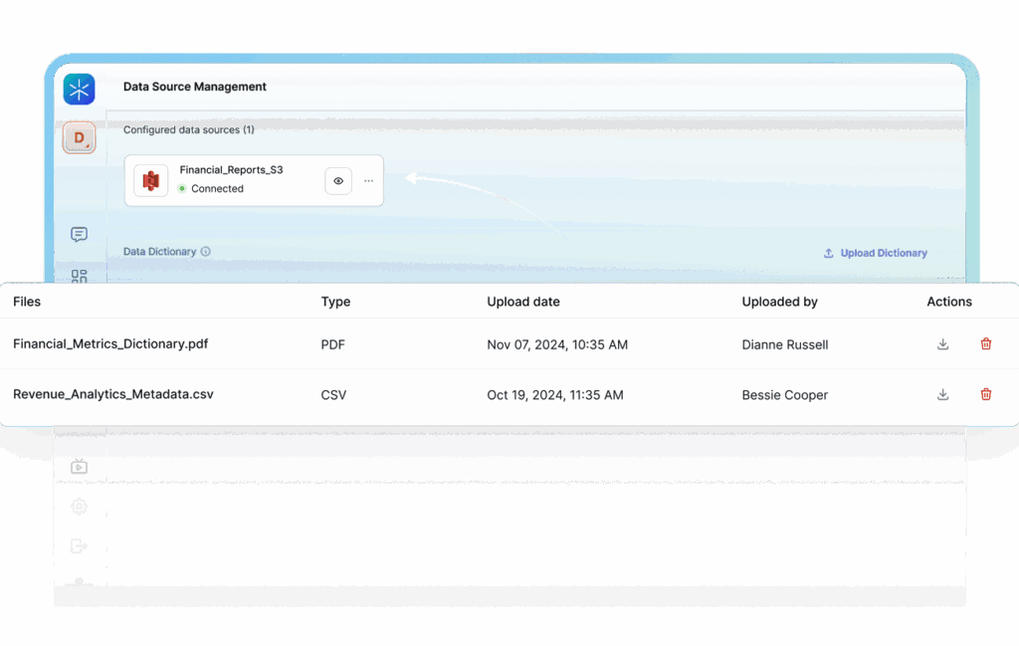
Task: Download Revenue_Analytics_Metadata.csv
Action: [x=942, y=394]
